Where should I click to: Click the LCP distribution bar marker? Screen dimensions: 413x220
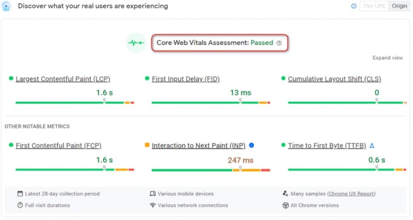104,101
